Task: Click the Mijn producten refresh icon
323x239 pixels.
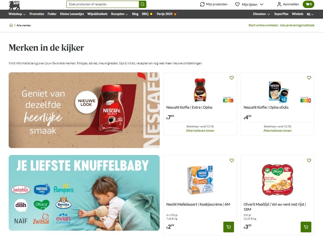Action: tap(202, 4)
